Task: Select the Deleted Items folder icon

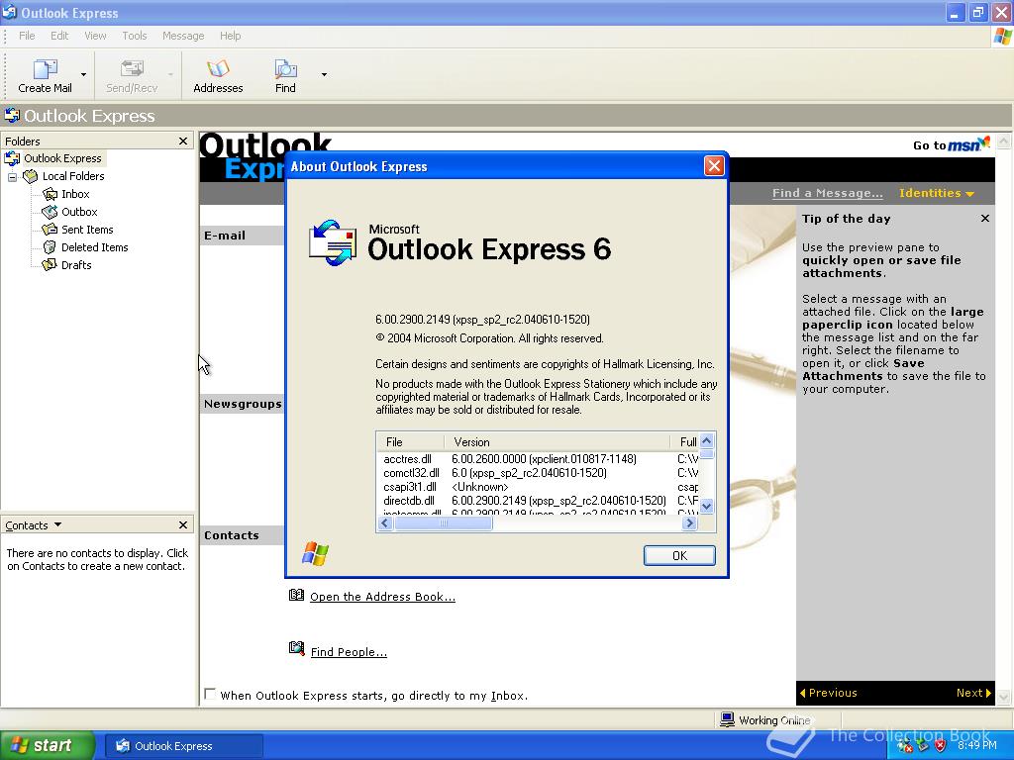Action: coord(50,246)
